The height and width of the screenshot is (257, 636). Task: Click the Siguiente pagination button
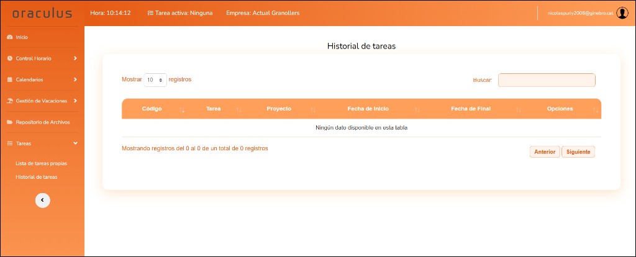coord(578,152)
